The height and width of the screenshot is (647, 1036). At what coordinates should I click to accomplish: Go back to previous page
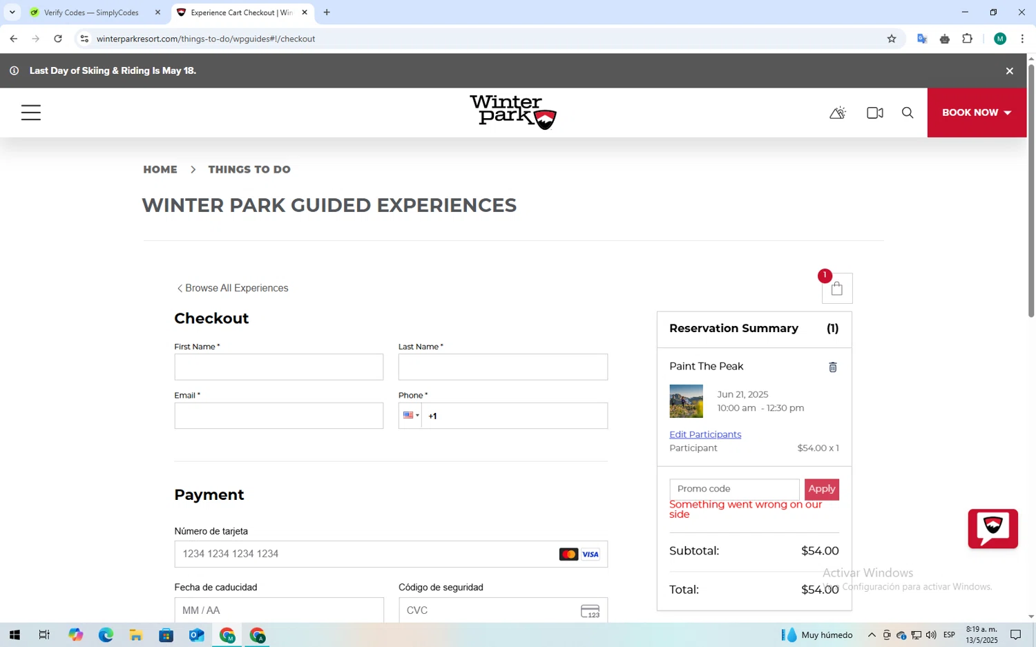tap(14, 39)
